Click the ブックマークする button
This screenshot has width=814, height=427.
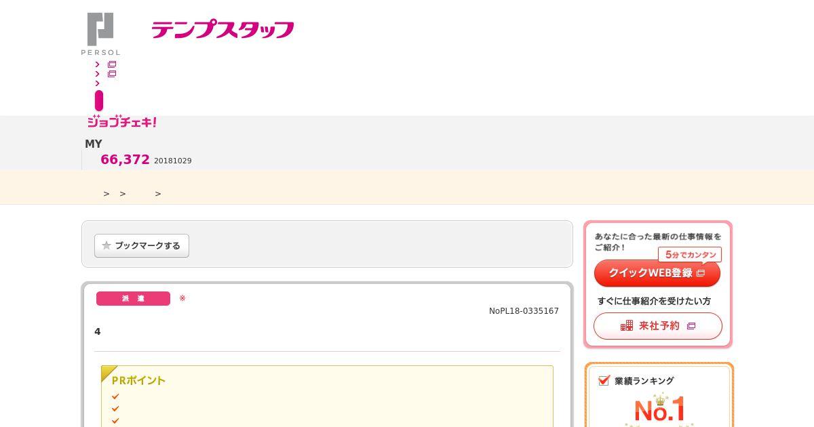point(142,245)
